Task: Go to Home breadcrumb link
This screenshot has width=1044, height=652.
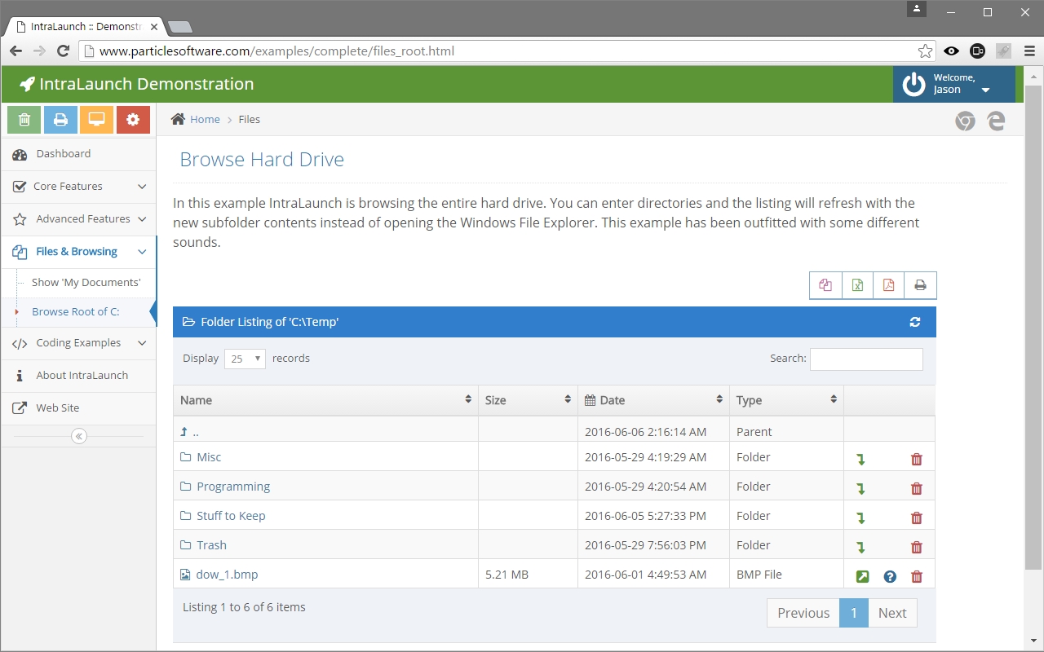Action: point(205,119)
